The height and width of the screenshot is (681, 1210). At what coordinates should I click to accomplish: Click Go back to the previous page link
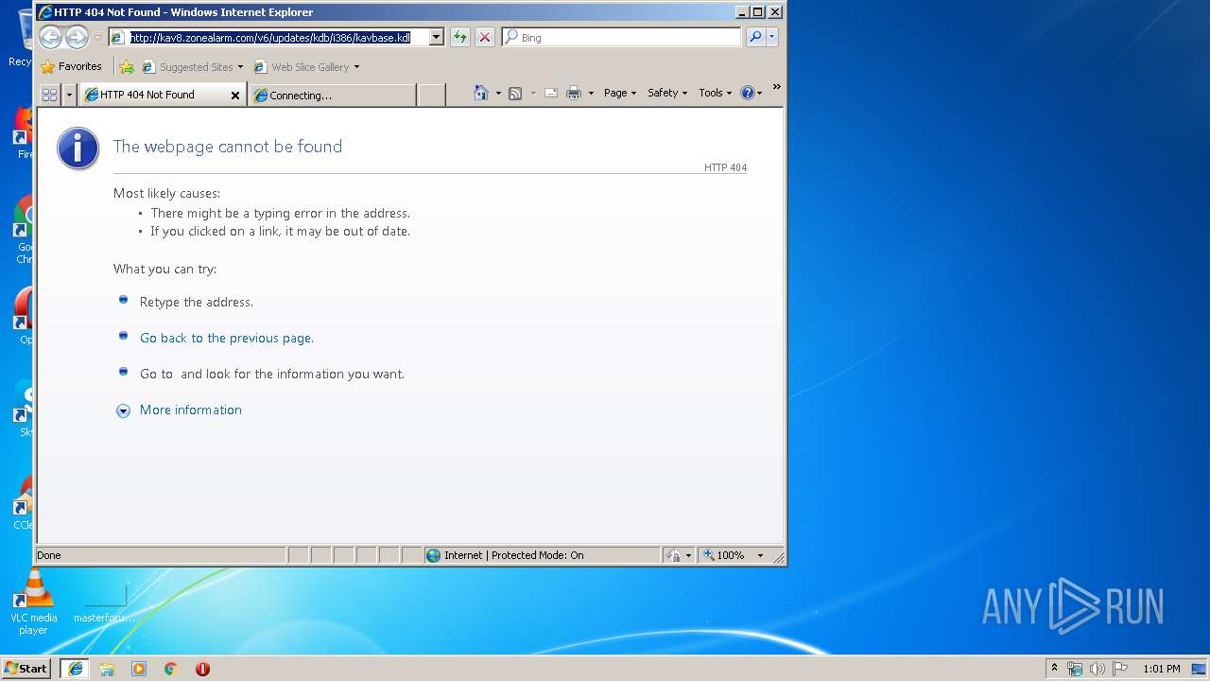click(227, 338)
